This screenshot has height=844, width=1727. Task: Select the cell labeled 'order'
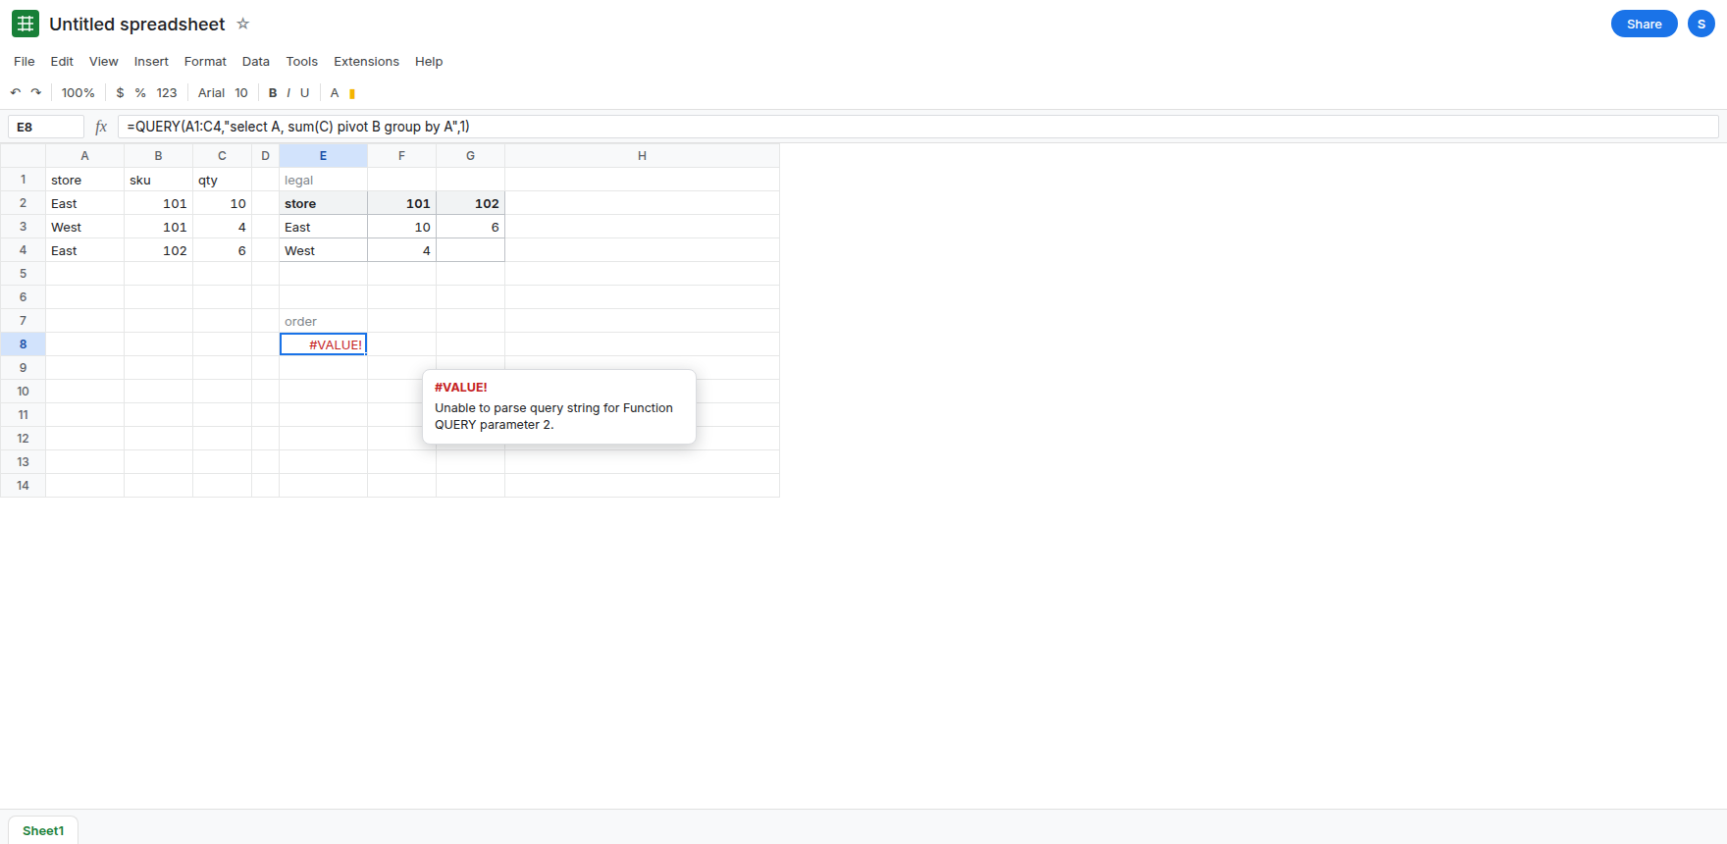coord(323,321)
